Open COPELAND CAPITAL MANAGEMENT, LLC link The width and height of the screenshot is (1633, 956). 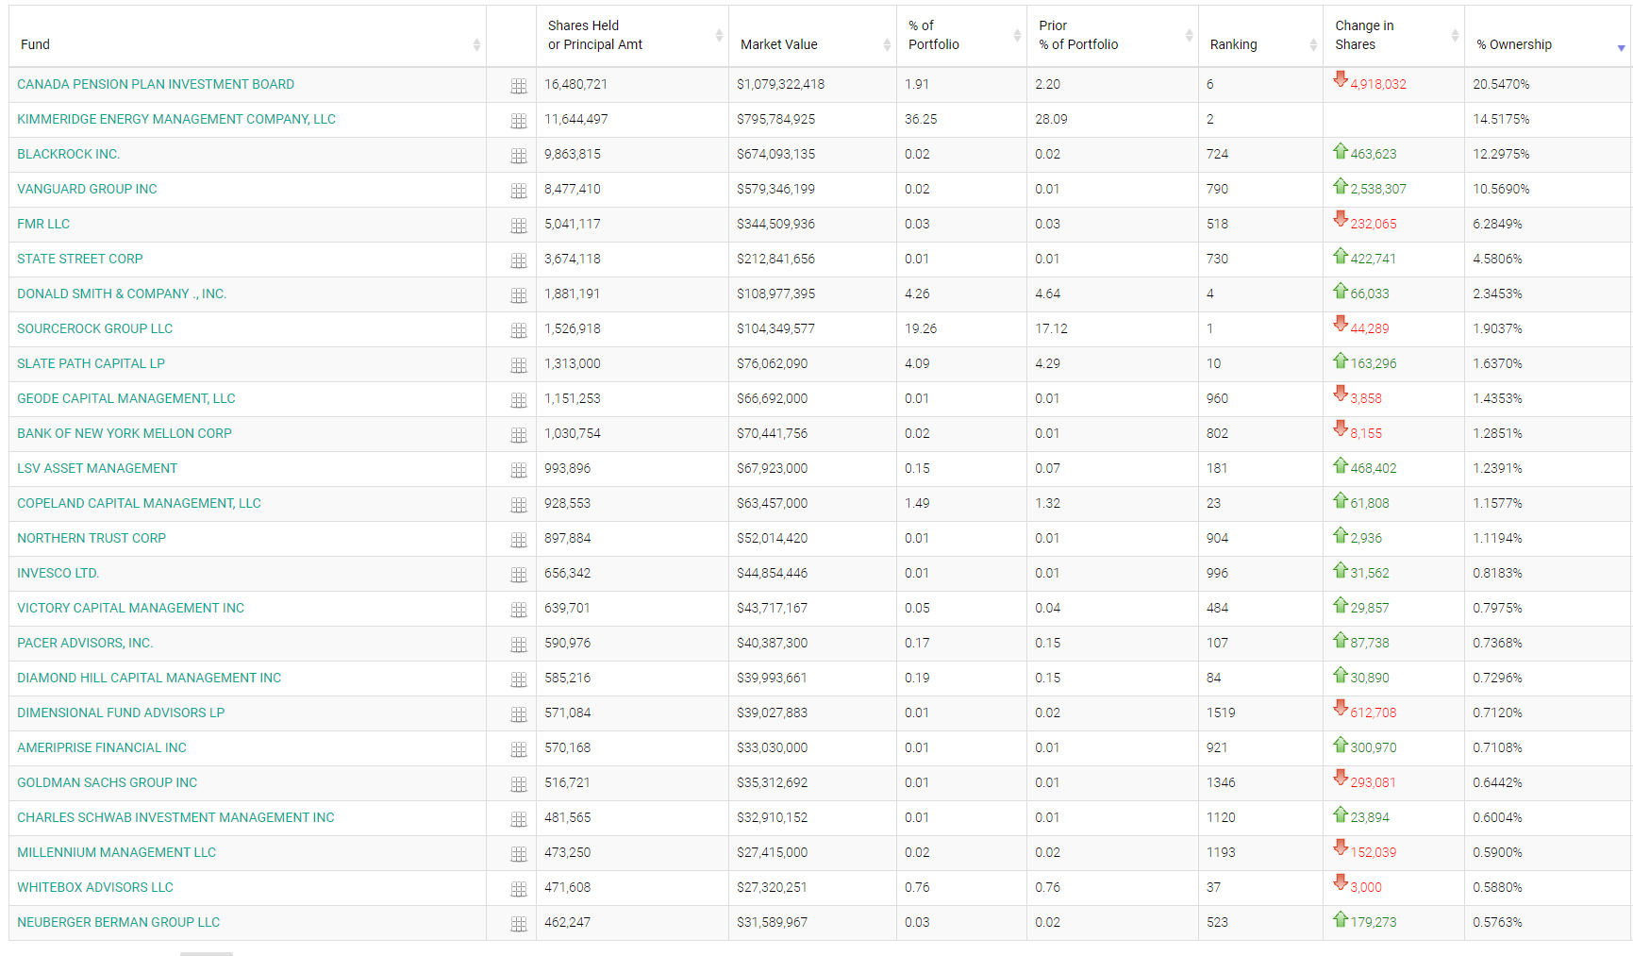(139, 503)
